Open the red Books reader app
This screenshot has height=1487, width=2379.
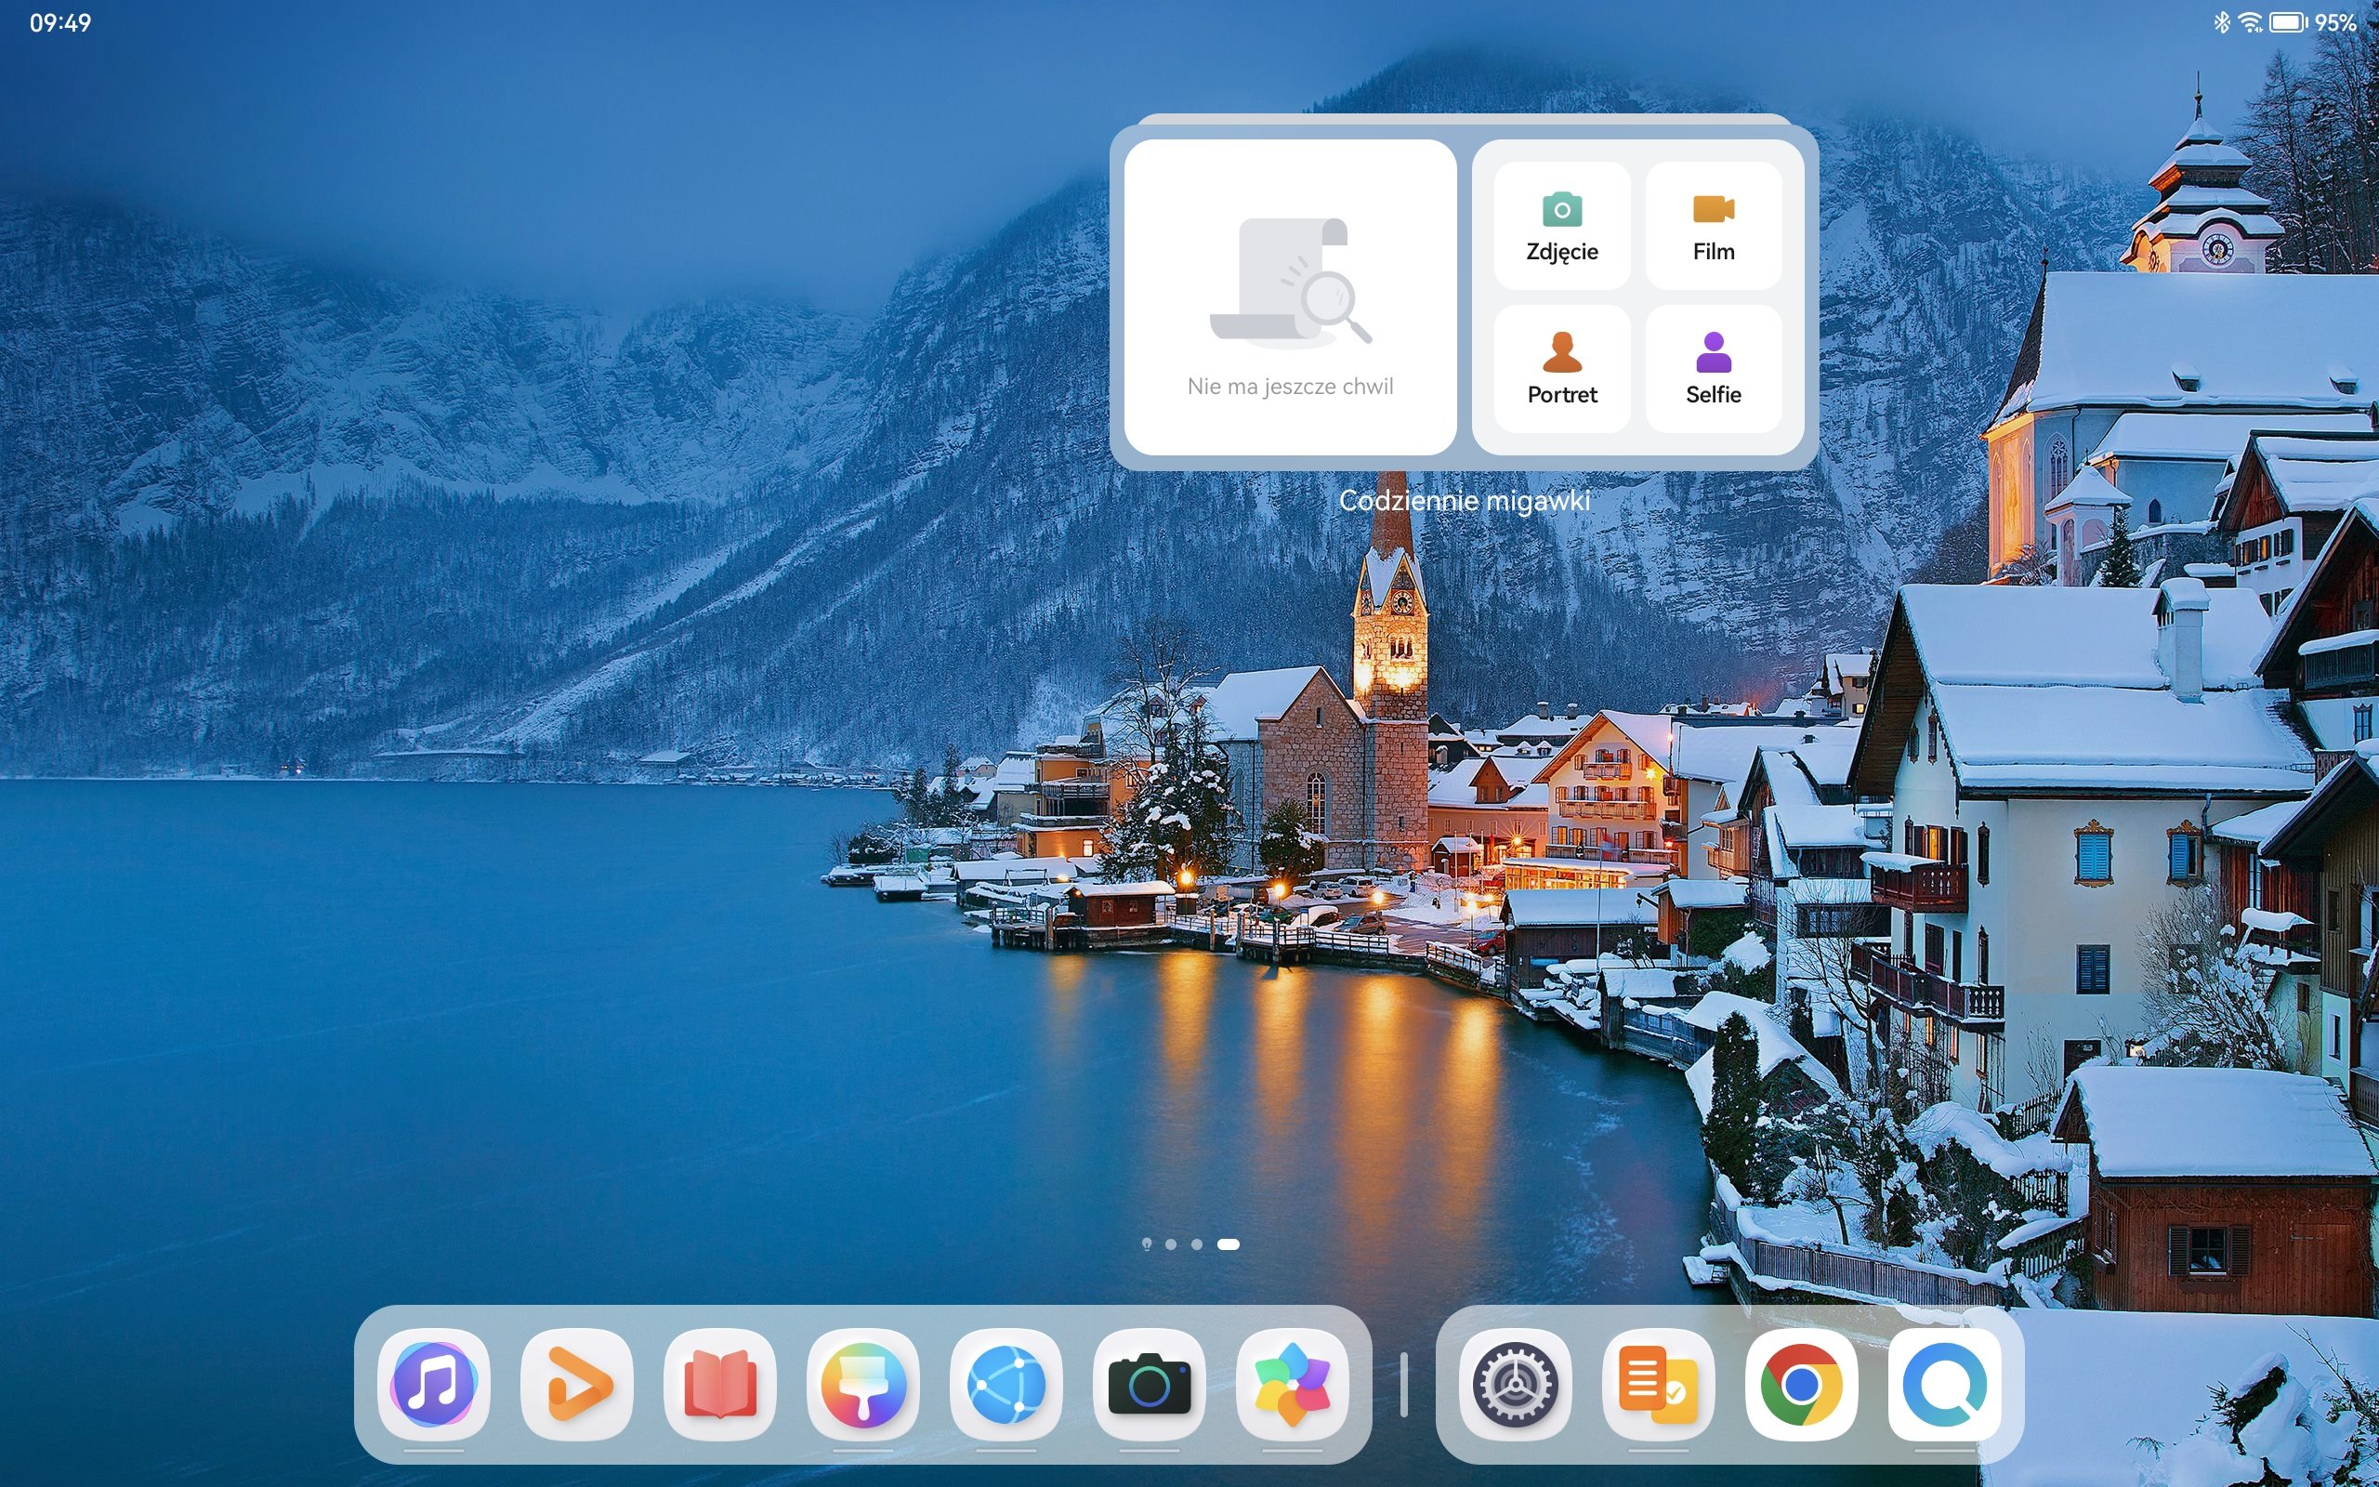(719, 1385)
